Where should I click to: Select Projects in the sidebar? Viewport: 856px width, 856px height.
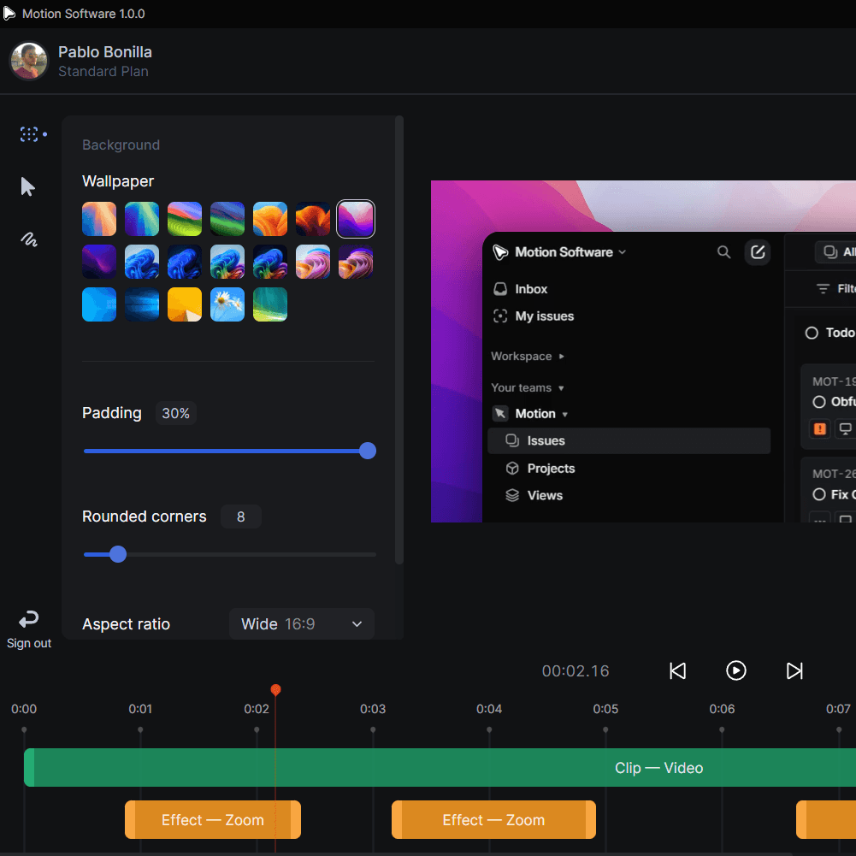(550, 469)
